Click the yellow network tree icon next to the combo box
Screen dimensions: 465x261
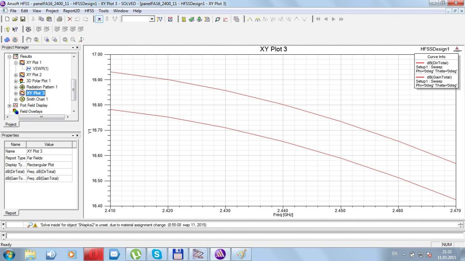click(159, 19)
